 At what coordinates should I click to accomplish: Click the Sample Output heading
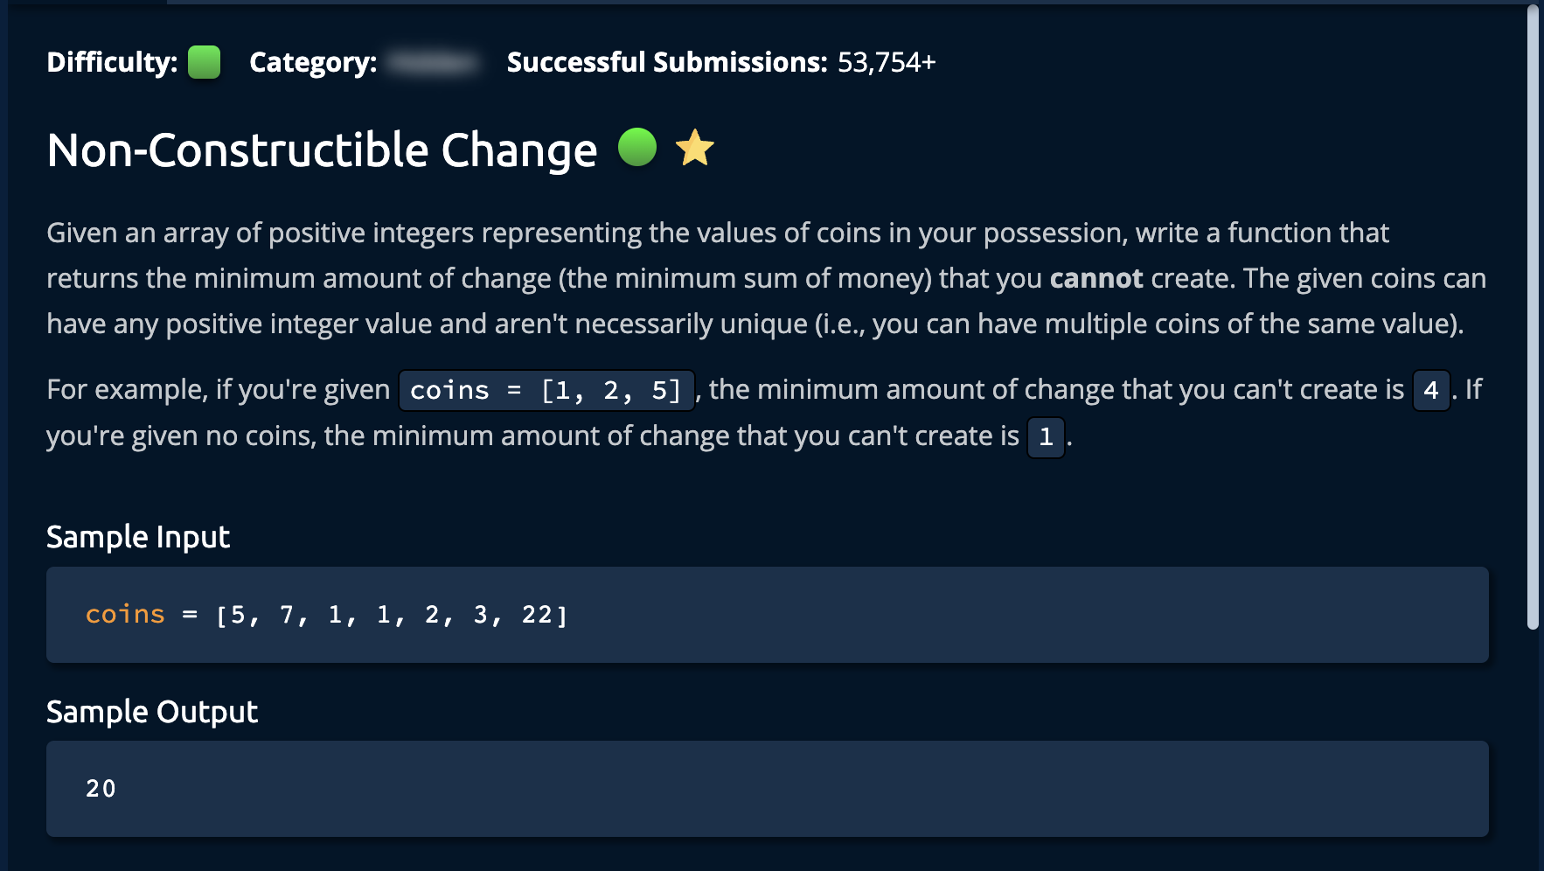(x=152, y=712)
